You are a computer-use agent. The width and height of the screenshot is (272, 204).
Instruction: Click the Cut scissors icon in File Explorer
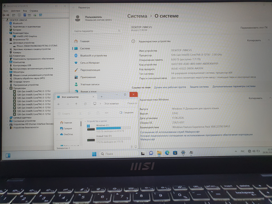(80, 113)
